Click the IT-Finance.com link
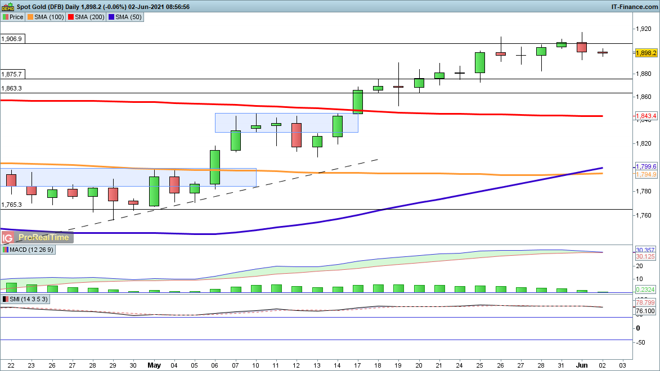660x371 pixels. coord(634,7)
